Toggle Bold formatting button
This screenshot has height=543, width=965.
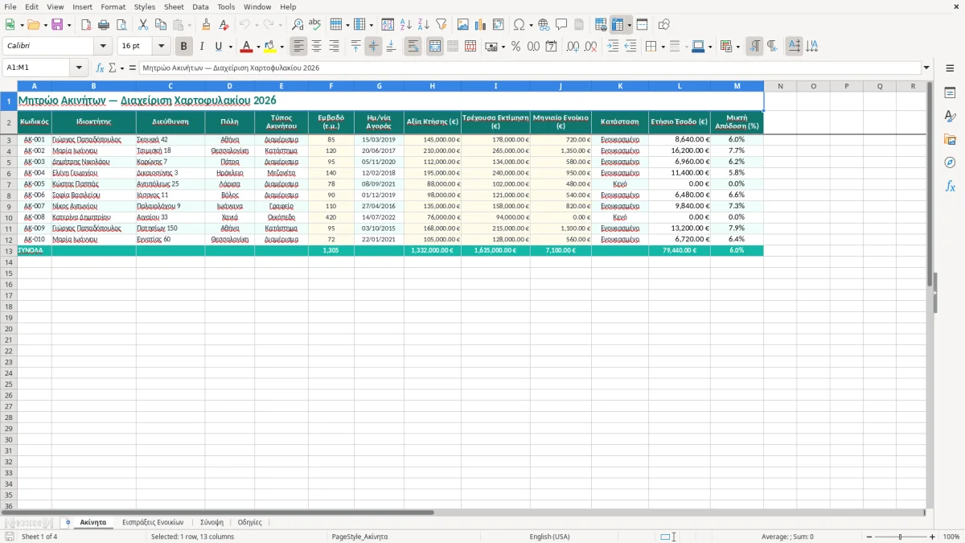(184, 47)
